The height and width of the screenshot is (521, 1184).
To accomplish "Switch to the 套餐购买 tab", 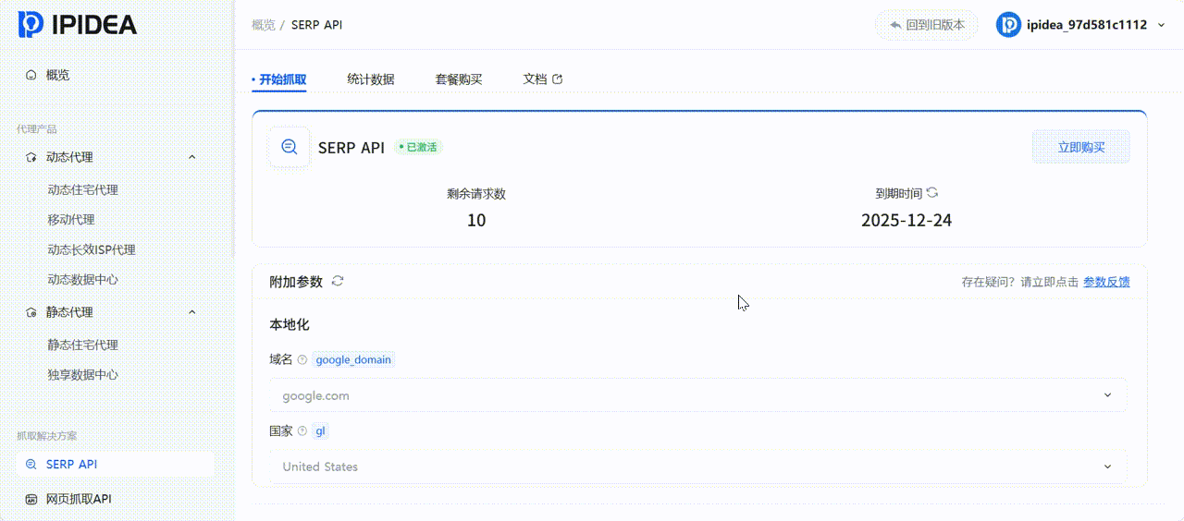I will (x=459, y=79).
